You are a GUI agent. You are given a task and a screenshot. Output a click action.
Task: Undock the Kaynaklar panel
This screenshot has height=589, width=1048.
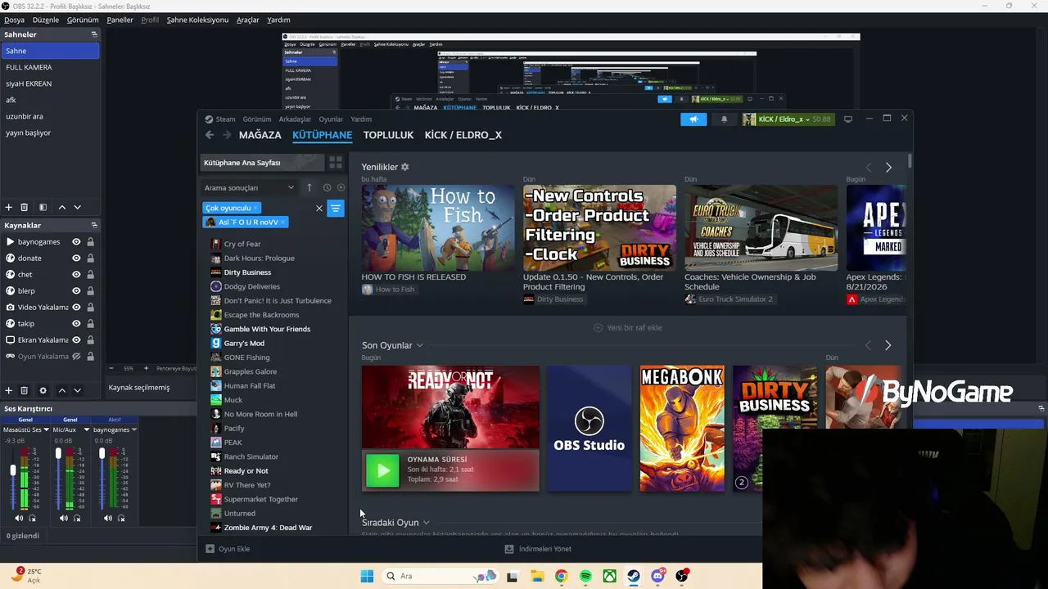94,225
